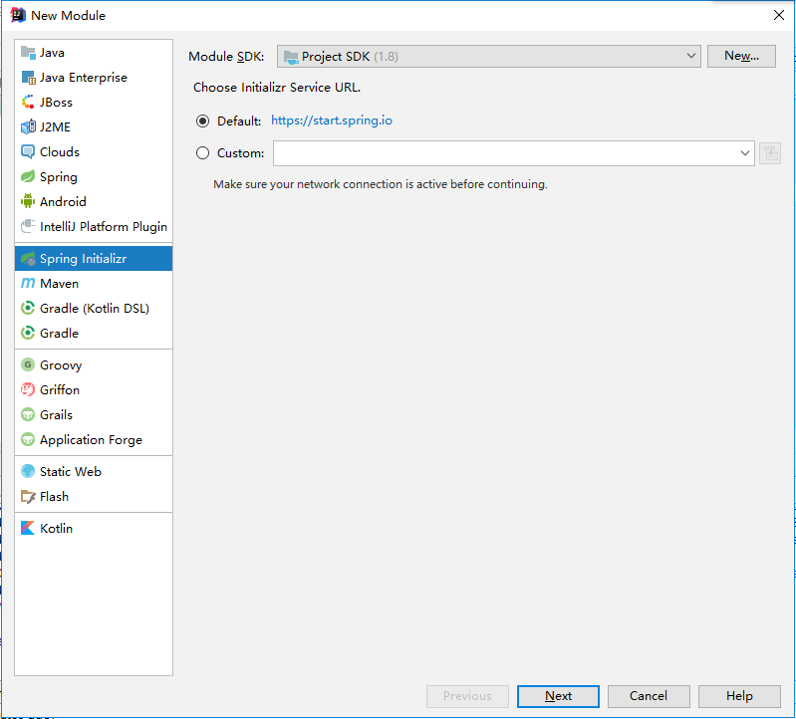Click the Next button

(x=558, y=696)
